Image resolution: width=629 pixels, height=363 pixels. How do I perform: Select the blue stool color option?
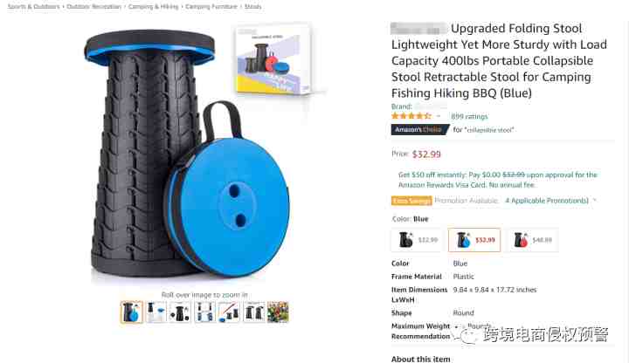pos(474,240)
